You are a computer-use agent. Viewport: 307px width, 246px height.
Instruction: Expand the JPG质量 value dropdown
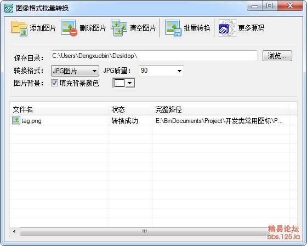[161, 71]
